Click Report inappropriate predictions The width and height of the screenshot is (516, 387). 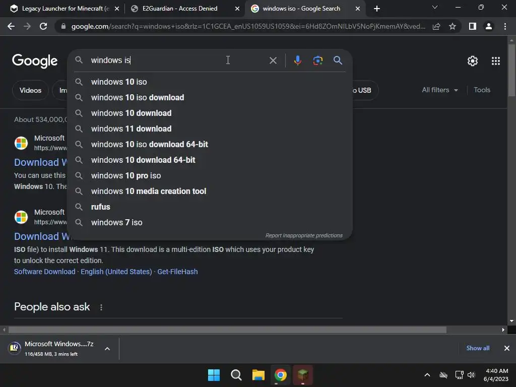coord(304,236)
